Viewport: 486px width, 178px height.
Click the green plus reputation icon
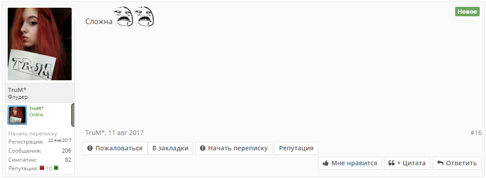click(56, 168)
